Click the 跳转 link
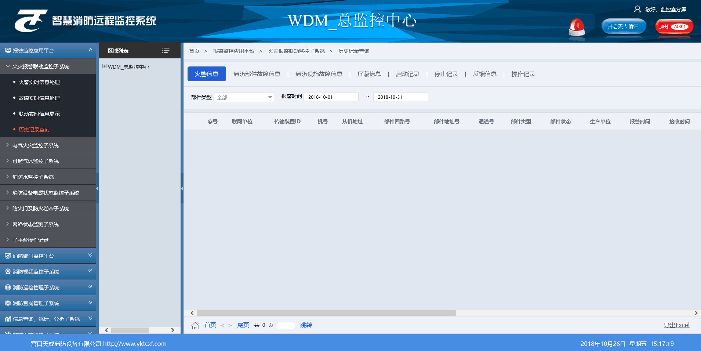The image size is (701, 351). tap(306, 325)
